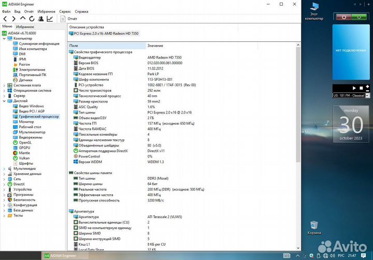Open the Сервис menu
Viewport: 373px width, 260px height.
tap(65, 11)
